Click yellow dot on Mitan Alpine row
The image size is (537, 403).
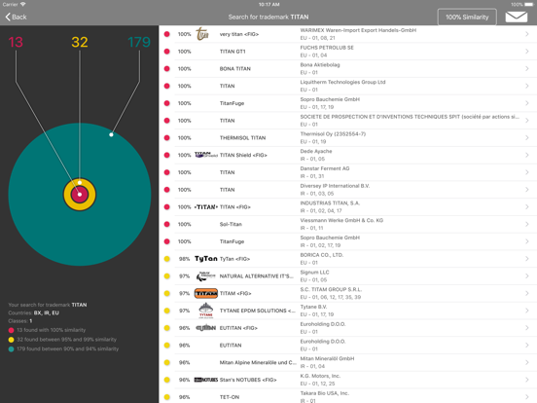pos(166,362)
